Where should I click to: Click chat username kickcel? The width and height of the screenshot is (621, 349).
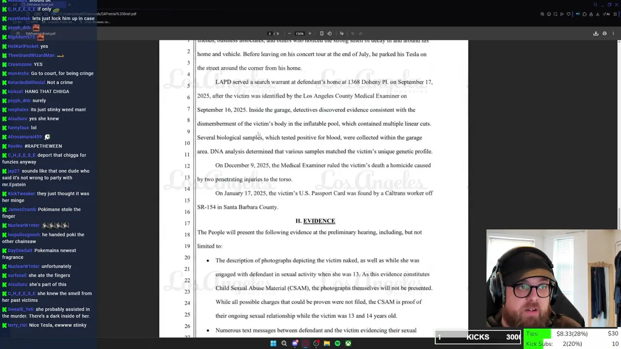pos(16,92)
